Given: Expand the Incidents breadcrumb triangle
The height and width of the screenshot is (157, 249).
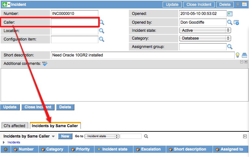Looking at the screenshot, I should coord(4,142).
